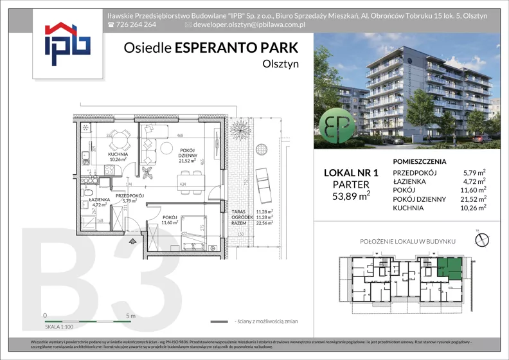The image size is (509, 360).
Task: Click the bed in the bedroom
Action: 194,233
